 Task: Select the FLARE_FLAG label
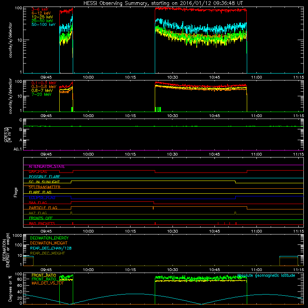click(40, 192)
